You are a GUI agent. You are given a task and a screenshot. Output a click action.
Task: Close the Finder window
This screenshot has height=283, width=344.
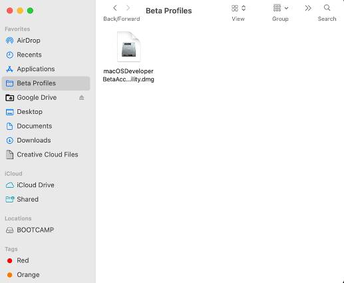[10, 11]
